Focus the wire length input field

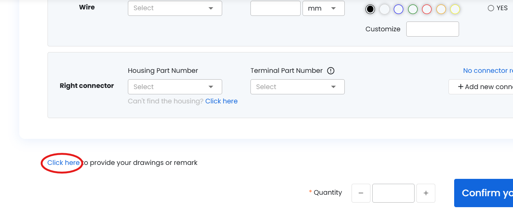275,8
